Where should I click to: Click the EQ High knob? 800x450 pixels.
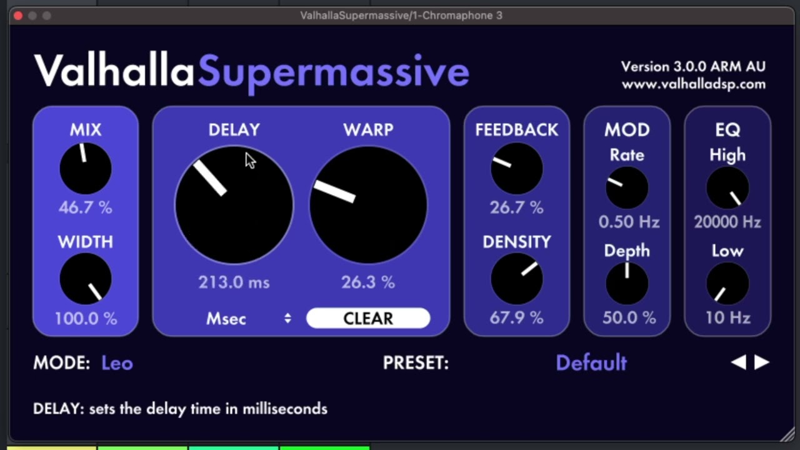point(727,187)
